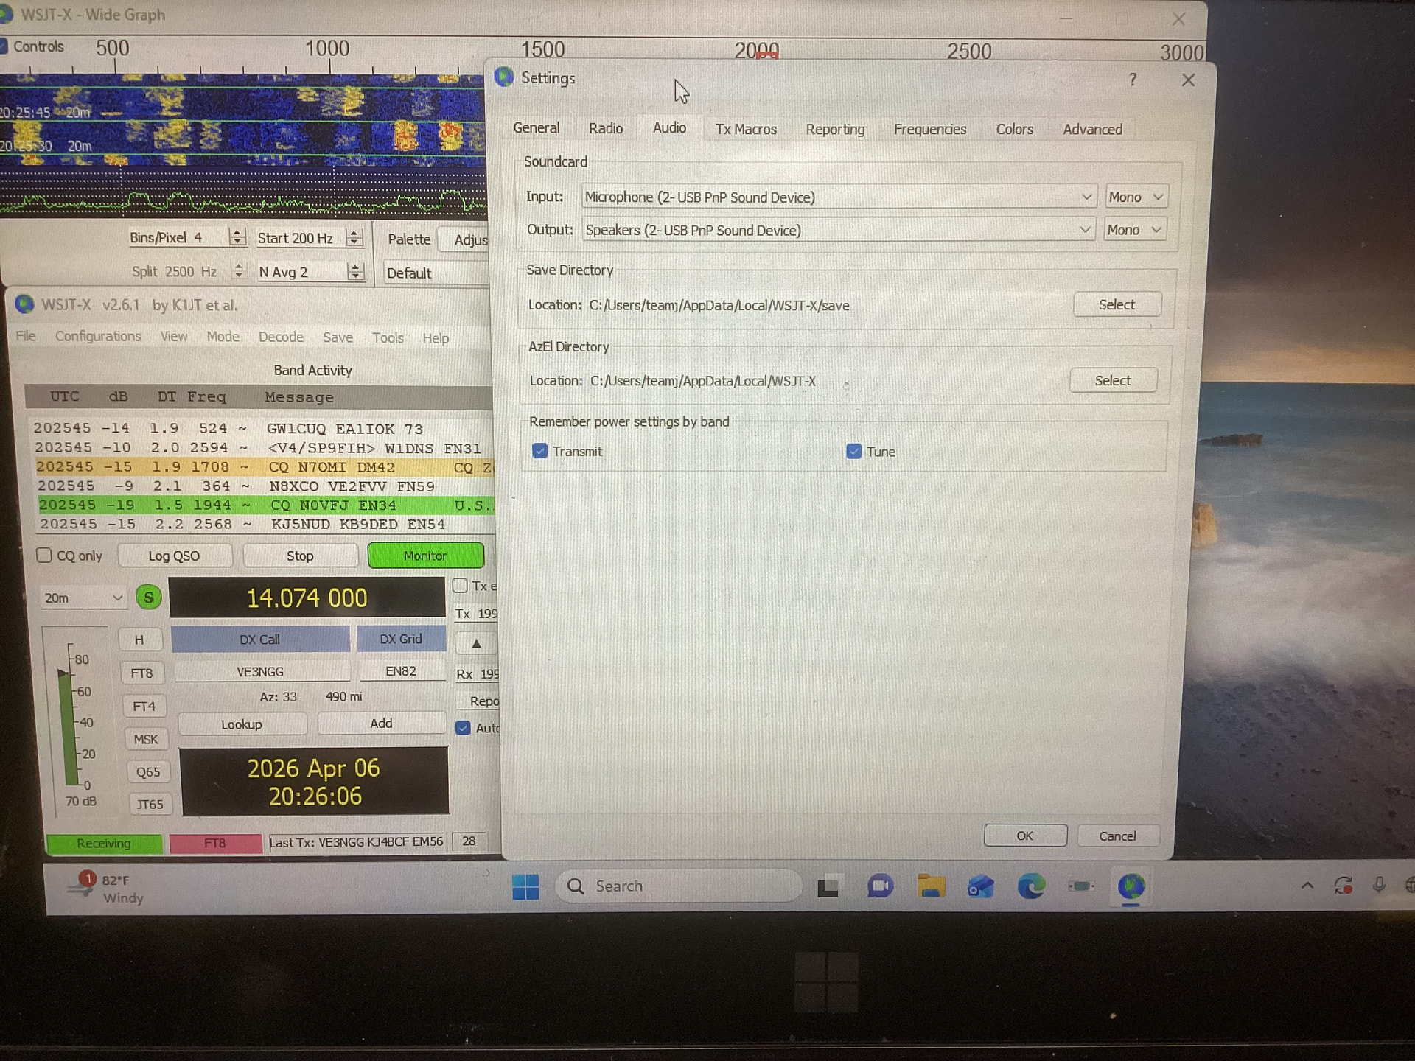The height and width of the screenshot is (1061, 1415).
Task: Open Windows Start menu icon
Action: click(525, 886)
